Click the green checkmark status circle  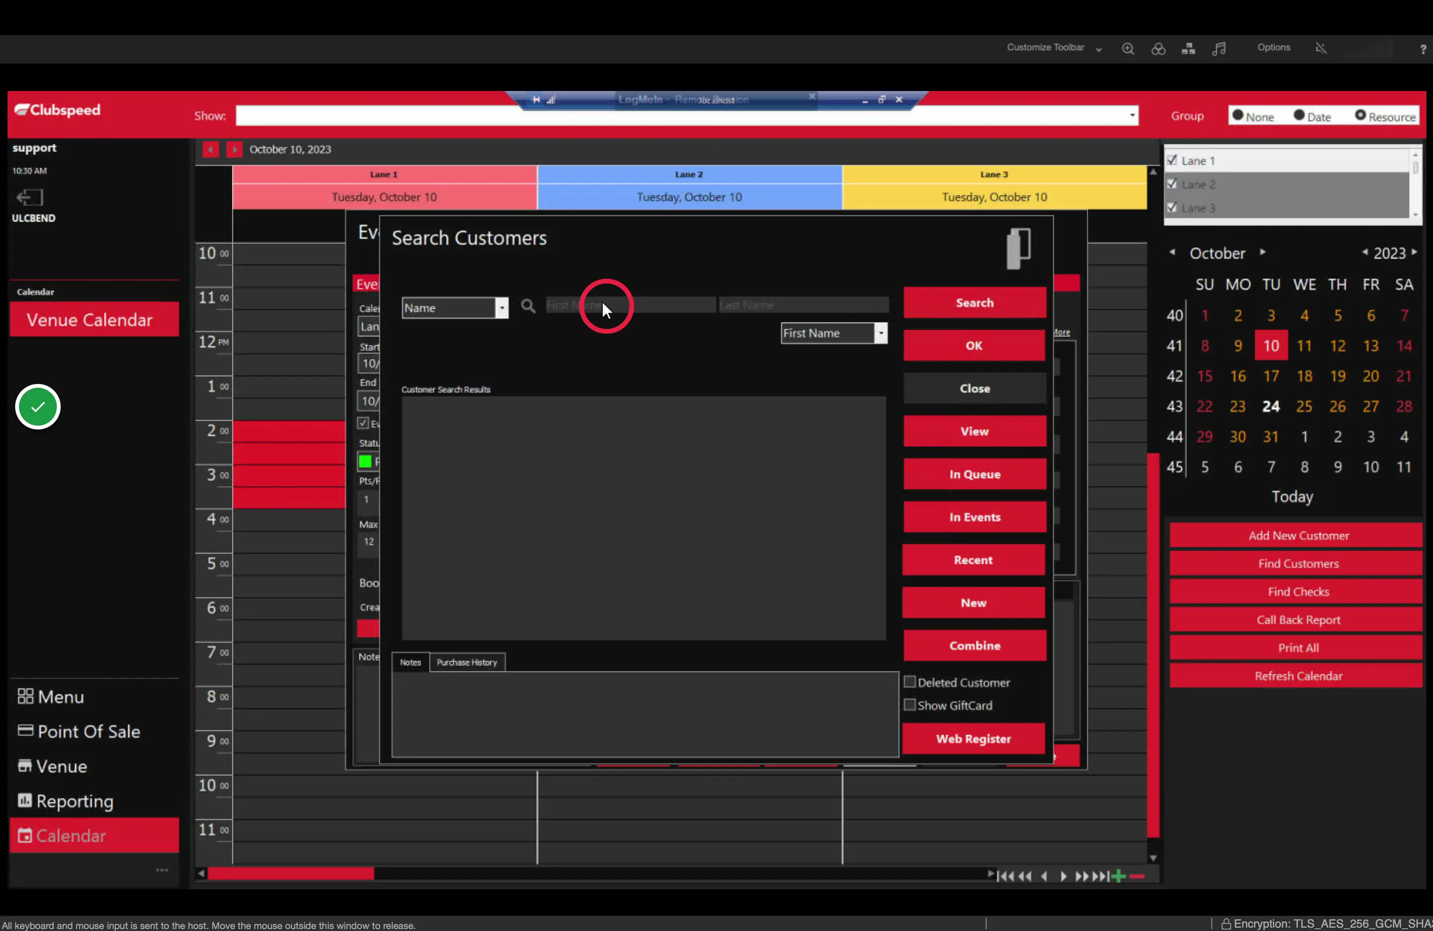(x=38, y=407)
